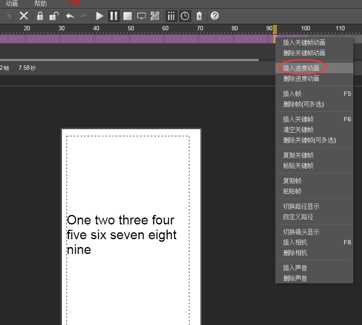The height and width of the screenshot is (325, 362).
Task: Undo the last action with the left arrow
Action: tap(70, 16)
